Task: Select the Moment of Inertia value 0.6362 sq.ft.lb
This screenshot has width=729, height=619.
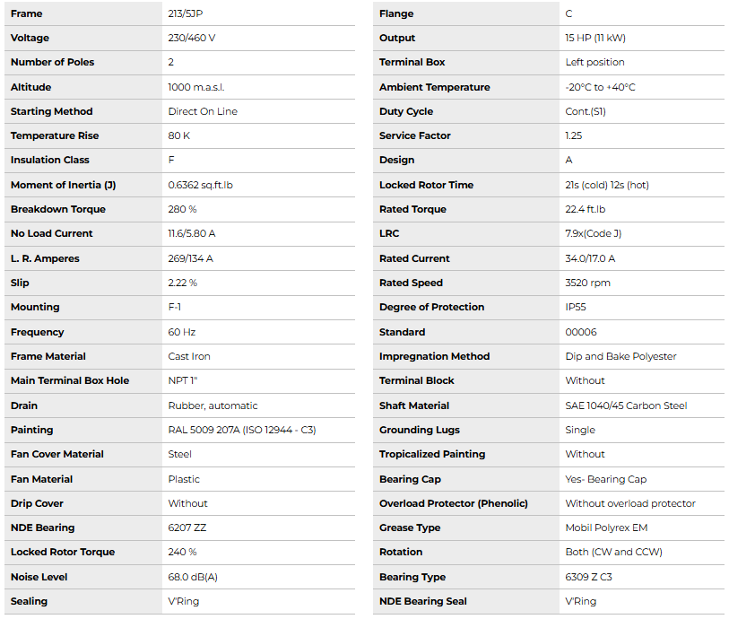Action: (x=207, y=185)
